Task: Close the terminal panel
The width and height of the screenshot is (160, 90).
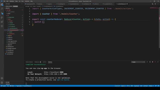Action: [158, 62]
